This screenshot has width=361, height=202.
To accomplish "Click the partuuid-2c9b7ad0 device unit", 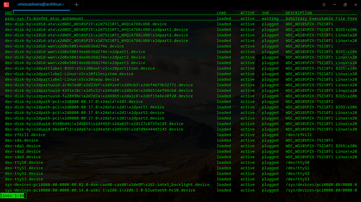I will [x=99, y=85].
